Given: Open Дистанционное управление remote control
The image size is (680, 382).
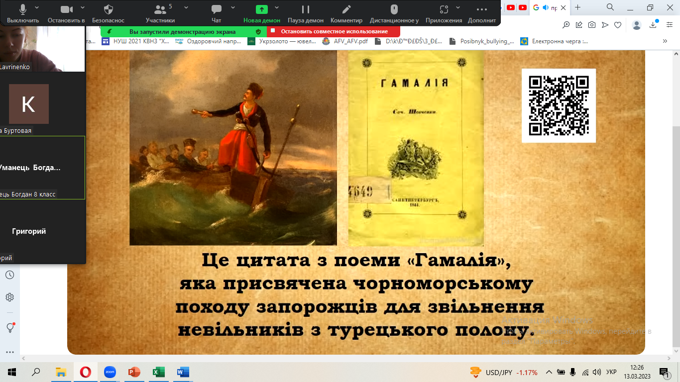Looking at the screenshot, I should point(394,13).
